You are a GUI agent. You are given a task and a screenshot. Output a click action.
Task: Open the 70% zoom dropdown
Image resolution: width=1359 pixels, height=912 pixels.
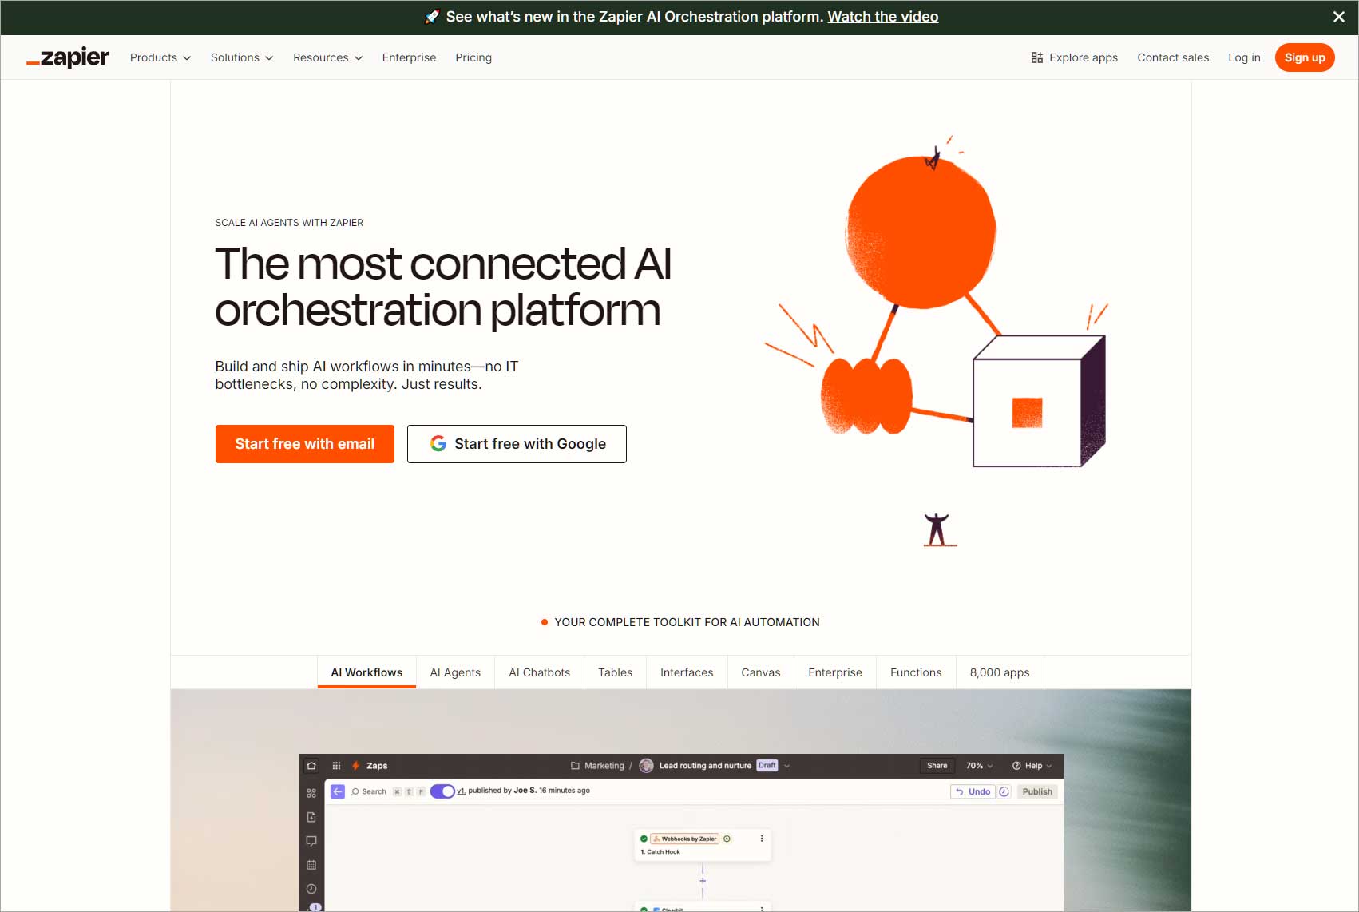click(980, 765)
